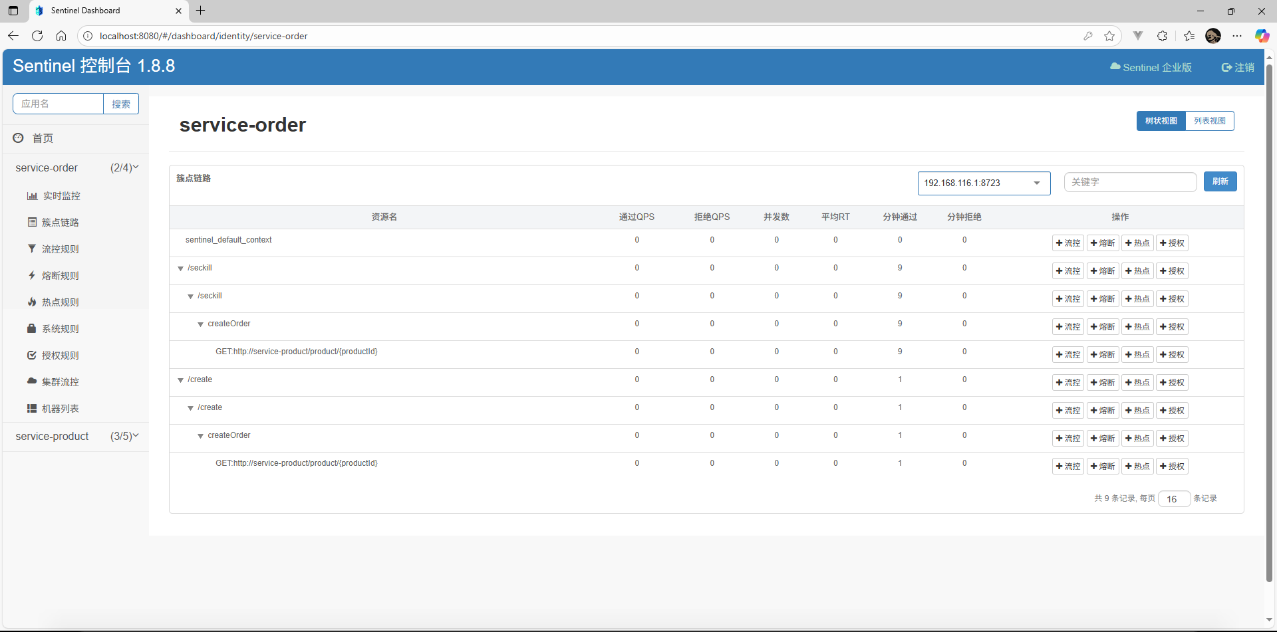Click the browser favorites star icon
1277x632 pixels.
click(x=1109, y=36)
